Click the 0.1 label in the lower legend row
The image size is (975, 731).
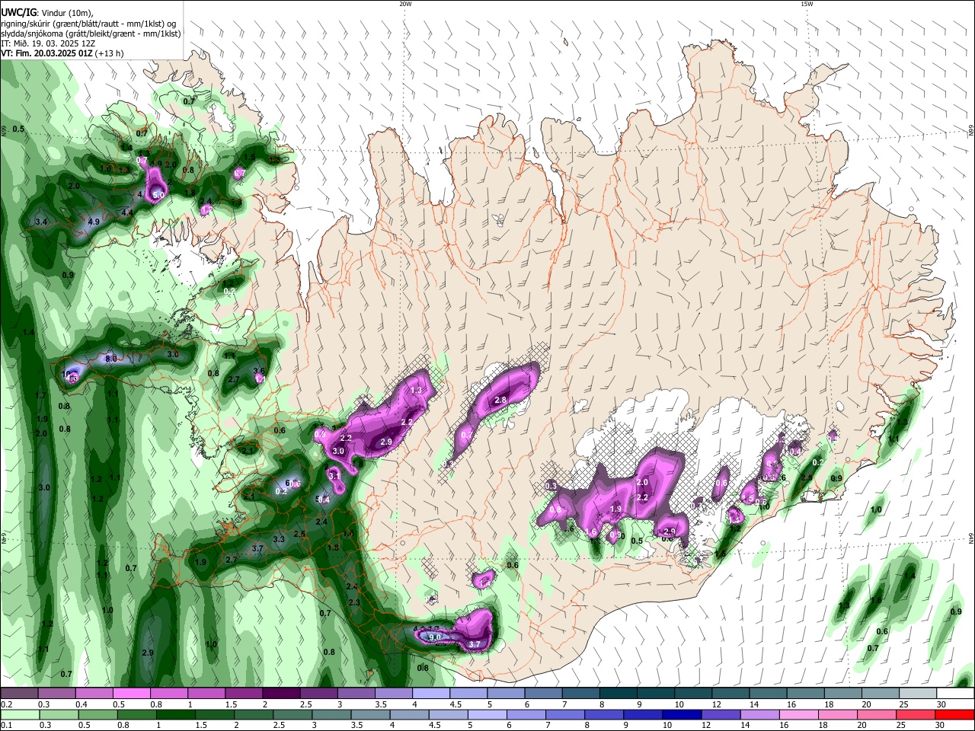pos(5,726)
